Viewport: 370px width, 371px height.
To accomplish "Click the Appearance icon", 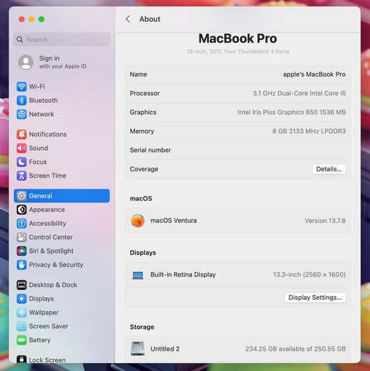I will (x=22, y=210).
